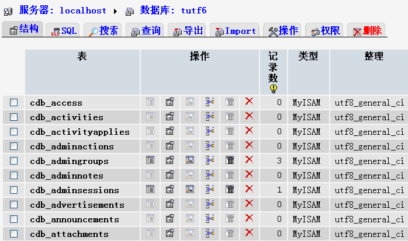Click the record count 3 for cdb_admingroups
This screenshot has width=408, height=241.
pos(279,160)
